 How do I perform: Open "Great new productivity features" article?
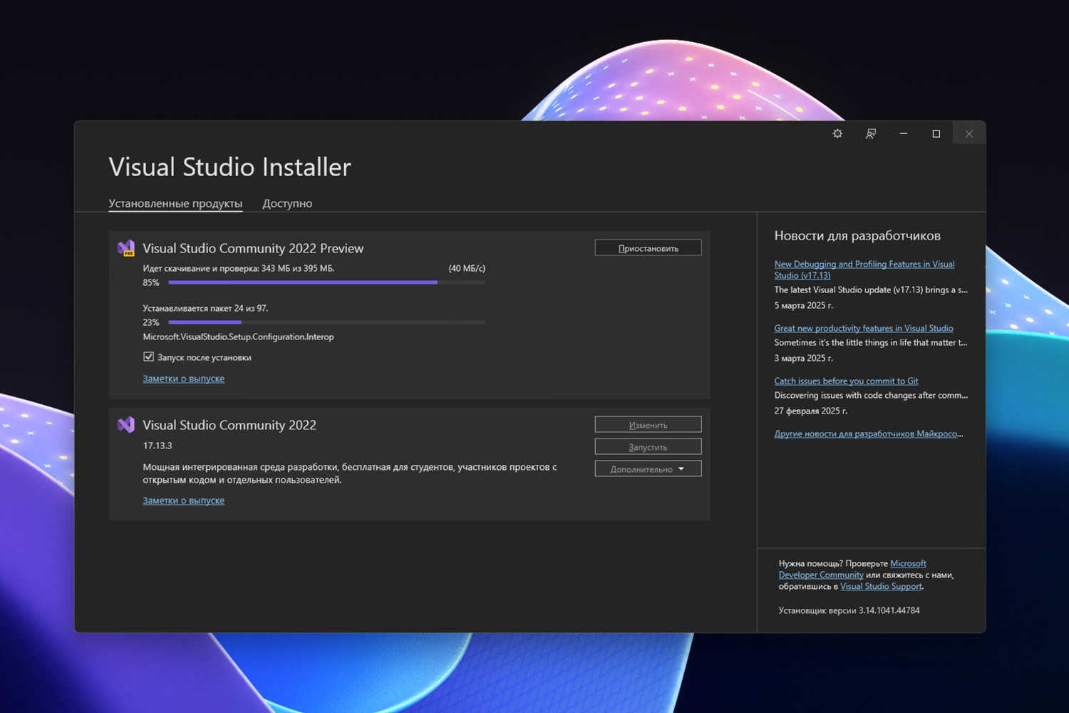coord(863,328)
